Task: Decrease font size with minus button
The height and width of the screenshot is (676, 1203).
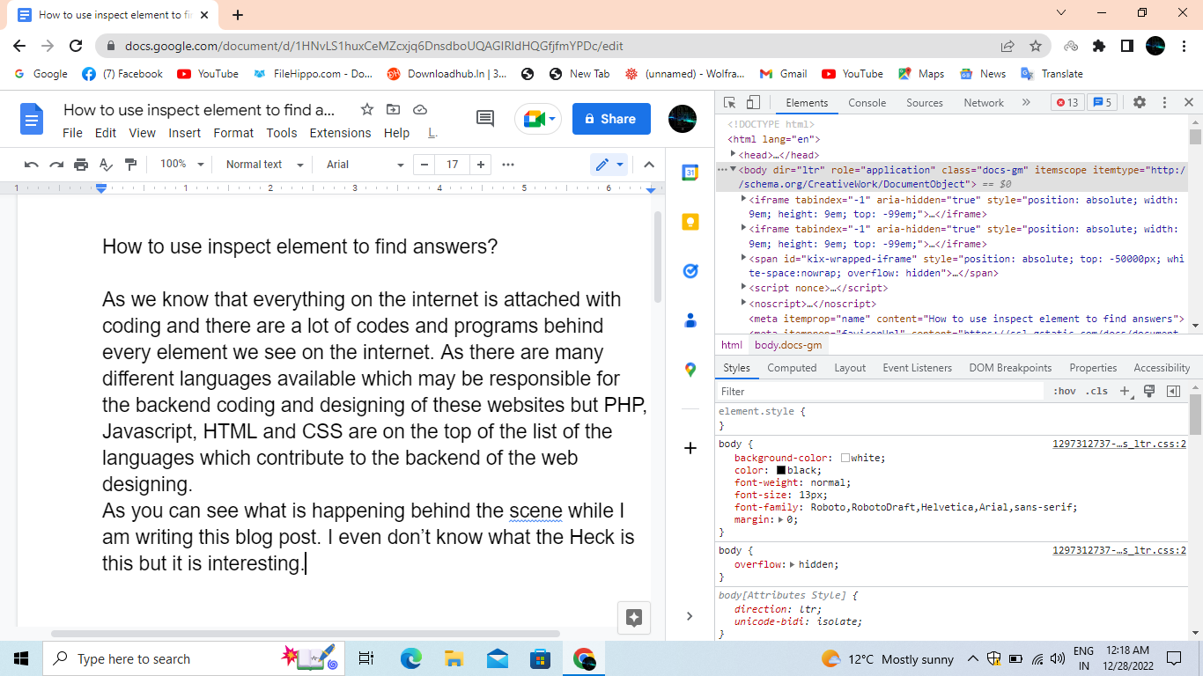Action: click(426, 165)
